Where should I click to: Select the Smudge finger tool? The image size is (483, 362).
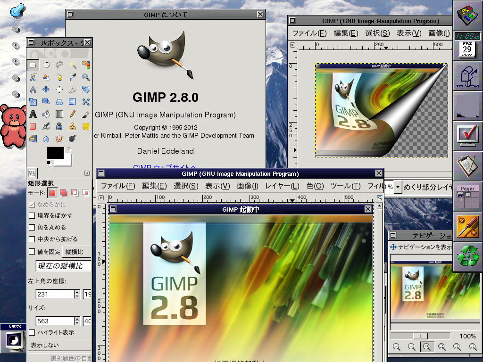click(x=59, y=139)
